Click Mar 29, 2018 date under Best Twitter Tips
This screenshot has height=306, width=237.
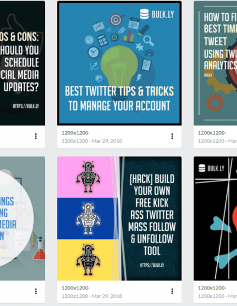point(107,141)
